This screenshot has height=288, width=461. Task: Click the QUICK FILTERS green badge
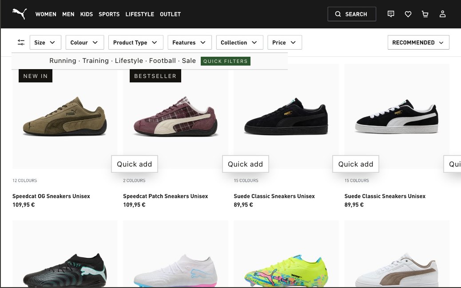click(x=226, y=61)
